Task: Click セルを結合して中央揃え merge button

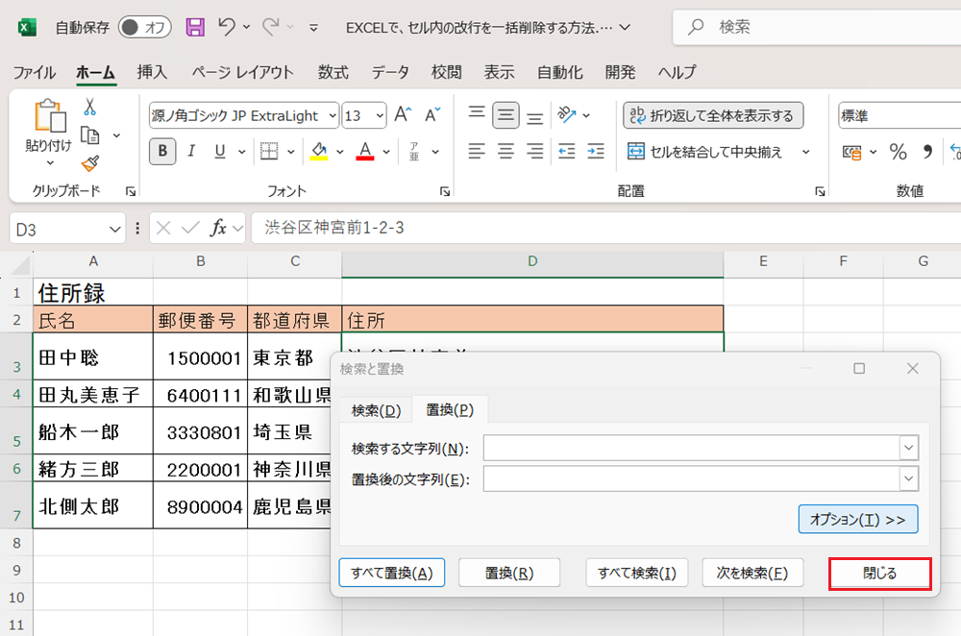Action: coord(705,152)
